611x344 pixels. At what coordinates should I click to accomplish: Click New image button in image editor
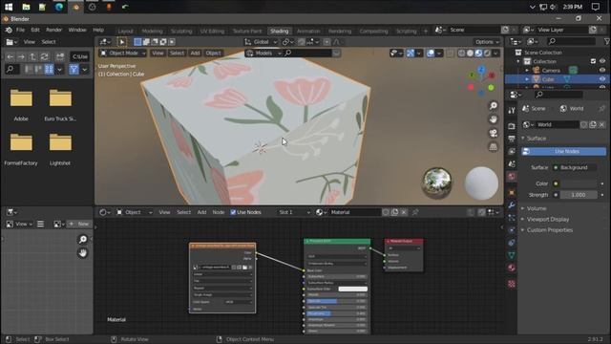[79, 224]
